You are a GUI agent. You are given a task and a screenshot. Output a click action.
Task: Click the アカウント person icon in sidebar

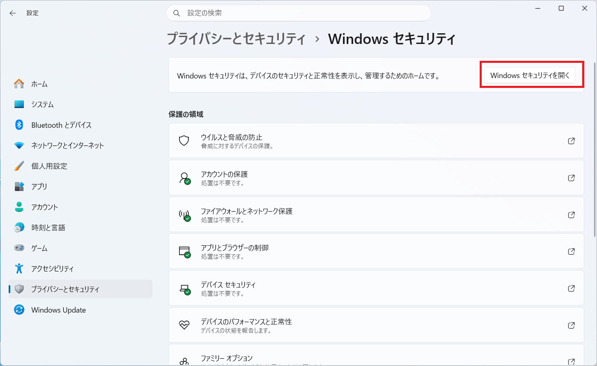19,207
